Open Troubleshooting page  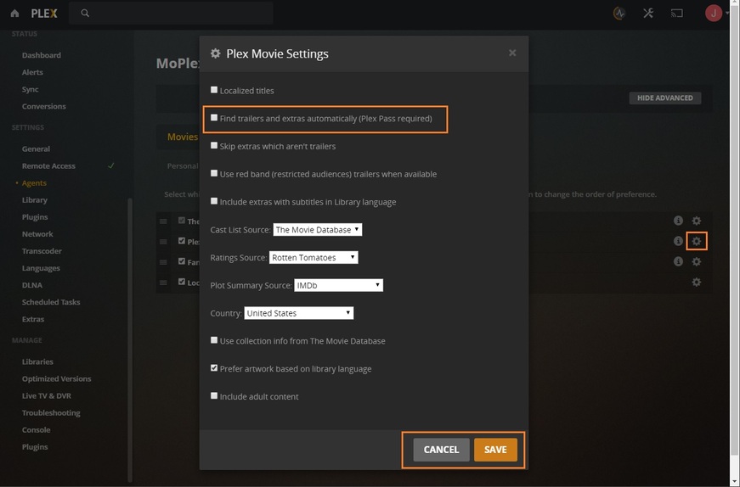tap(51, 412)
